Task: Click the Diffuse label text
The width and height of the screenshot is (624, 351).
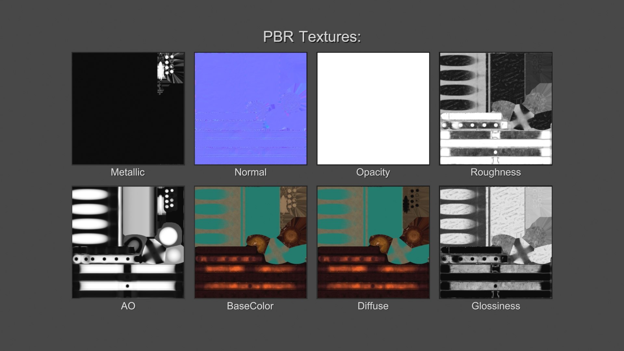Action: click(373, 306)
